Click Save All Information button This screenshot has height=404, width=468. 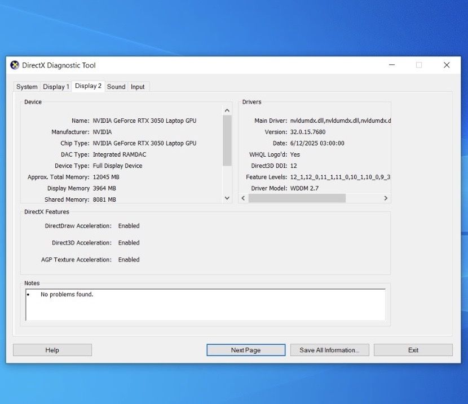tap(329, 350)
